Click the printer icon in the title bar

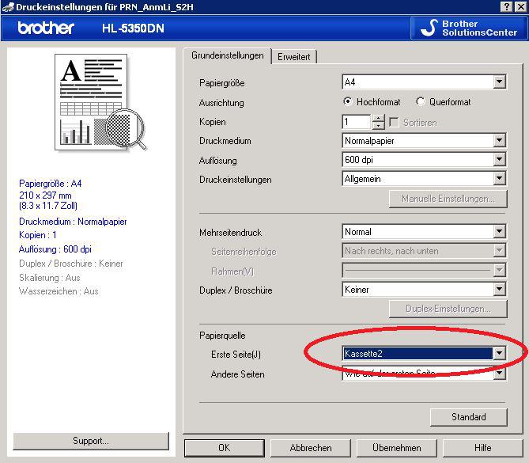click(8, 7)
